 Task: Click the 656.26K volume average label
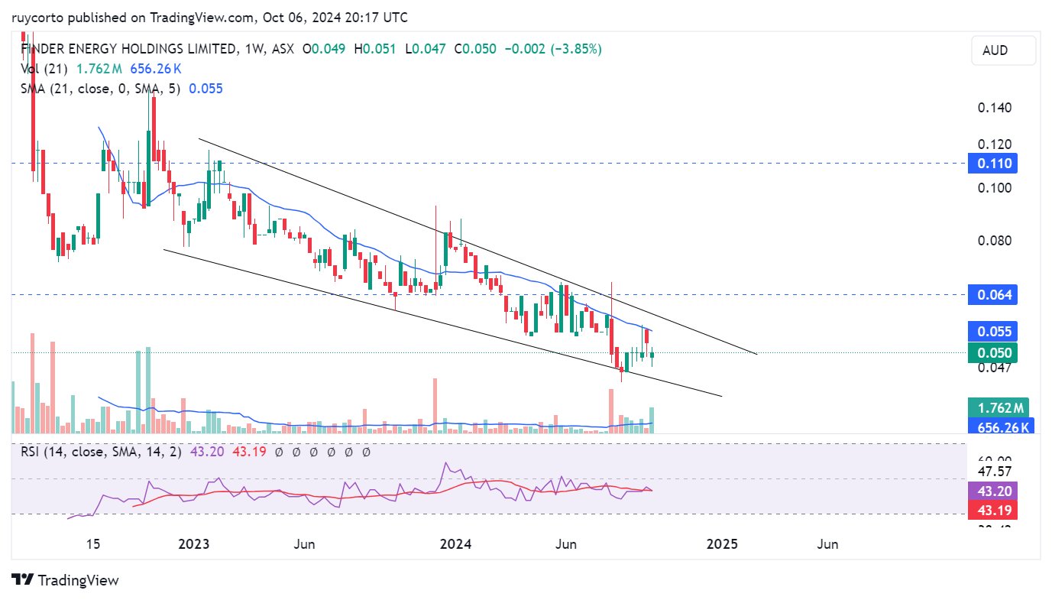coord(1000,426)
